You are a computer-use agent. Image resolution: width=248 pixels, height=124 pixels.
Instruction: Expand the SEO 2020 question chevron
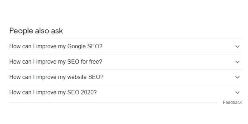pos(237,92)
